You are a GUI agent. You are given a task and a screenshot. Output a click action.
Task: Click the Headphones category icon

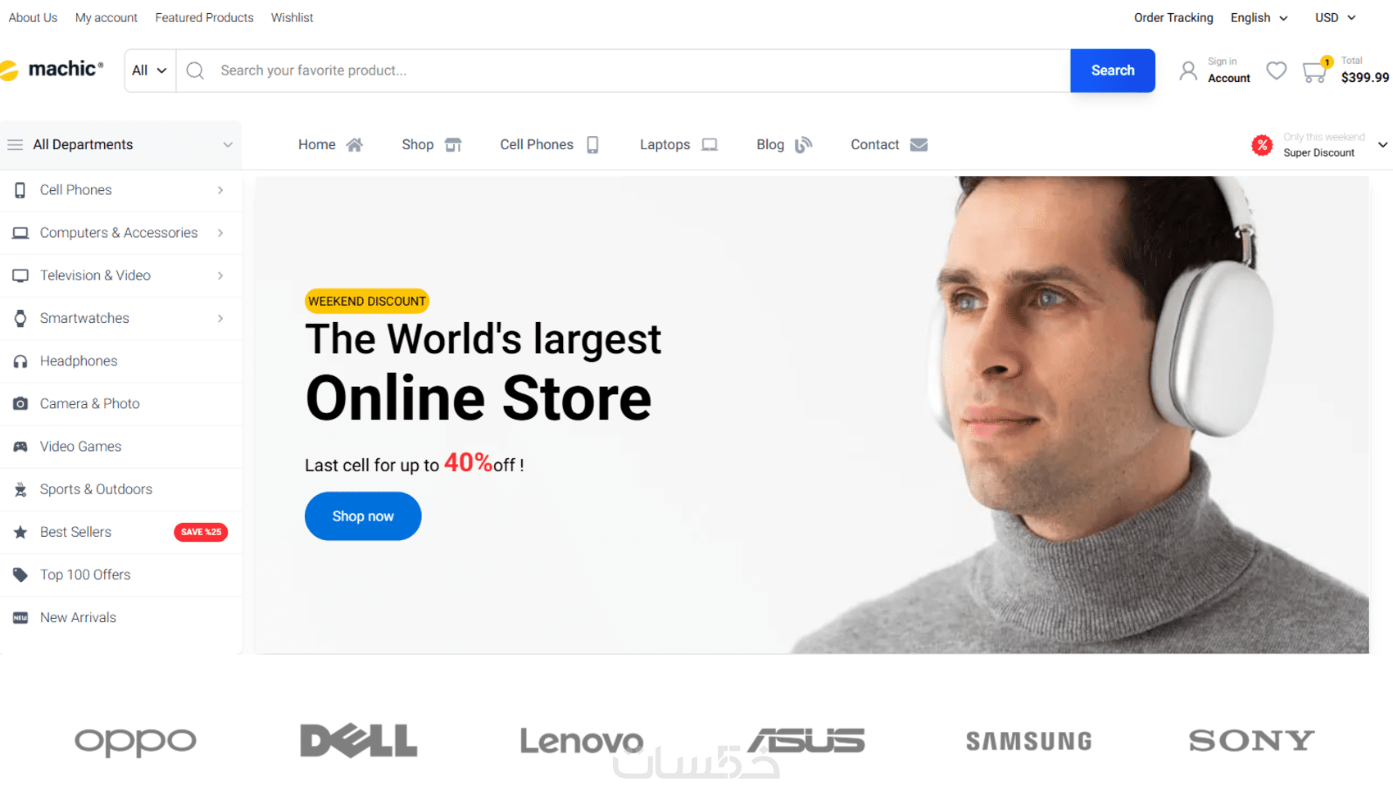click(x=20, y=361)
